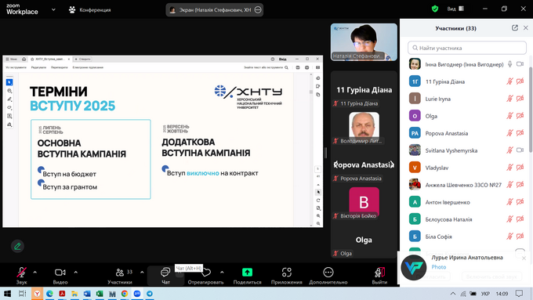The width and height of the screenshot is (533, 300).
Task: Open the Conference menu item
Action: 90,10
